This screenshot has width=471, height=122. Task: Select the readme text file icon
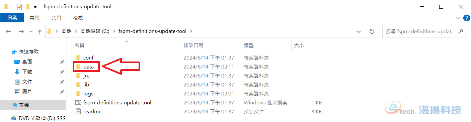pyautogui.click(x=78, y=111)
